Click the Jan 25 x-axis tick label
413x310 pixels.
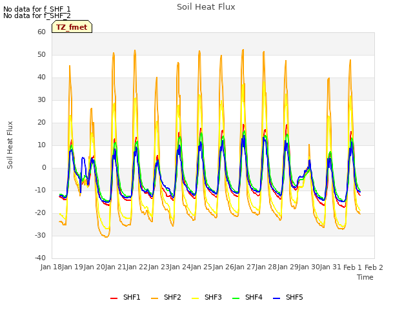[202, 267]
